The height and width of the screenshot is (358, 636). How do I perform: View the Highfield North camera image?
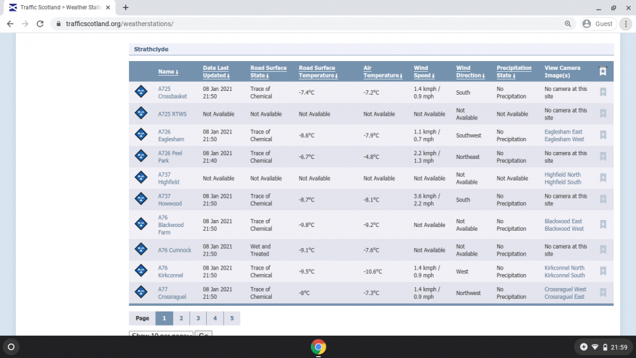562,175
